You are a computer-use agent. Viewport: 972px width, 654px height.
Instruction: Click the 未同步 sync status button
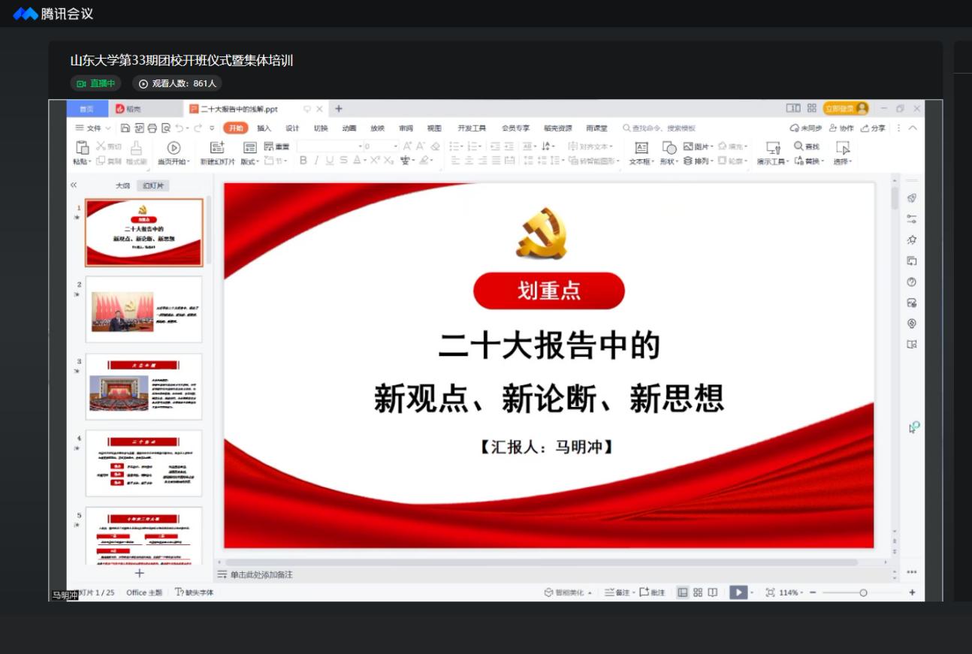tap(806, 128)
